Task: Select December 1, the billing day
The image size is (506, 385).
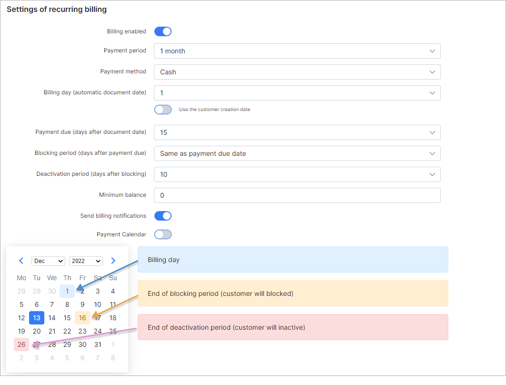Action: (67, 291)
